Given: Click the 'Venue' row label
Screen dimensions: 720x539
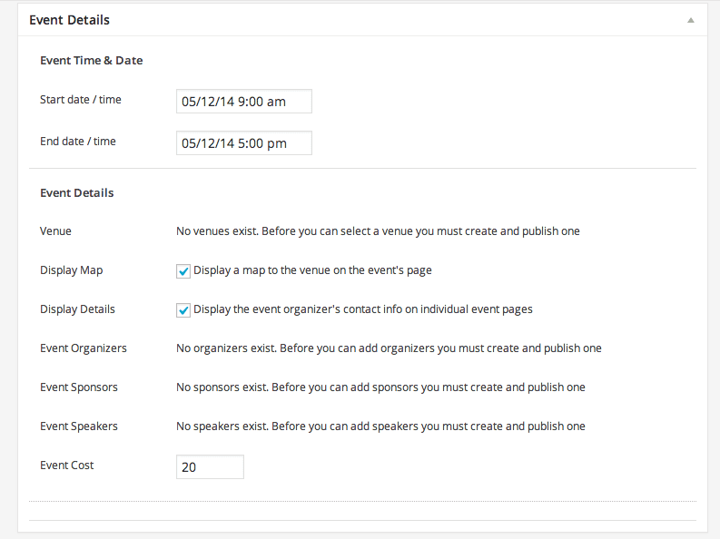Looking at the screenshot, I should 55,231.
